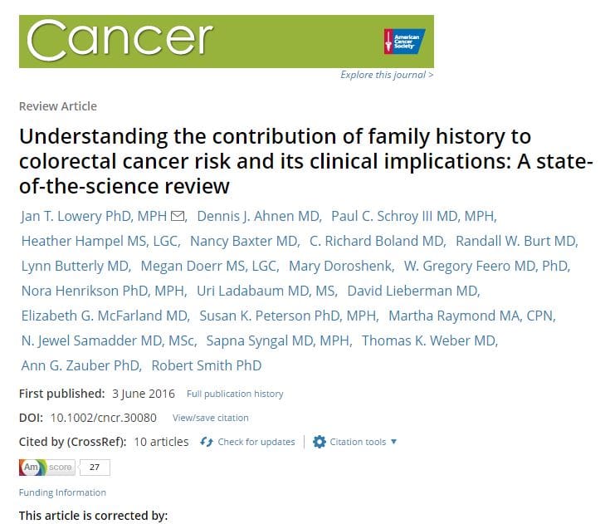The height and width of the screenshot is (524, 605).
Task: Click the Altmetric score value 27
Action: [x=95, y=468]
